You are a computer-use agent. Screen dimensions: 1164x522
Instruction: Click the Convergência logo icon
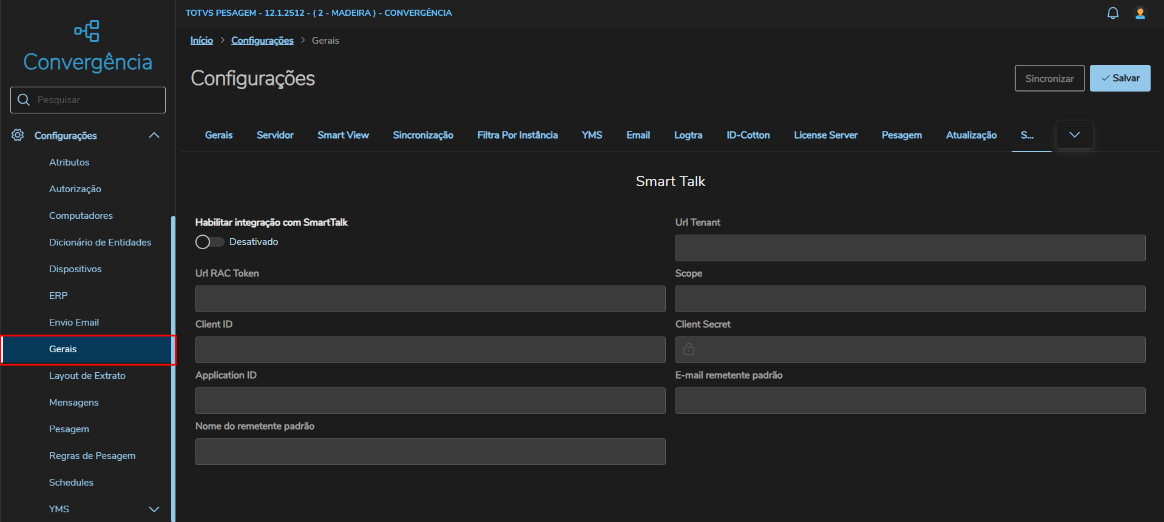tap(87, 31)
